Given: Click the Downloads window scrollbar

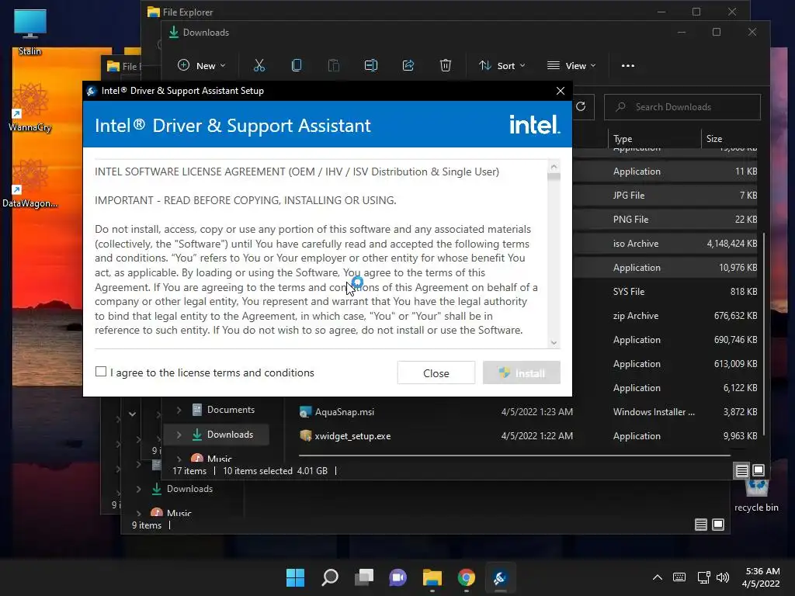Looking at the screenshot, I should [764, 334].
